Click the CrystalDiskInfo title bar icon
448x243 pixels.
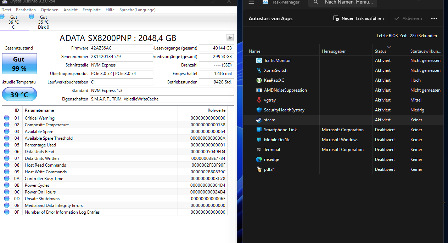click(x=4, y=2)
